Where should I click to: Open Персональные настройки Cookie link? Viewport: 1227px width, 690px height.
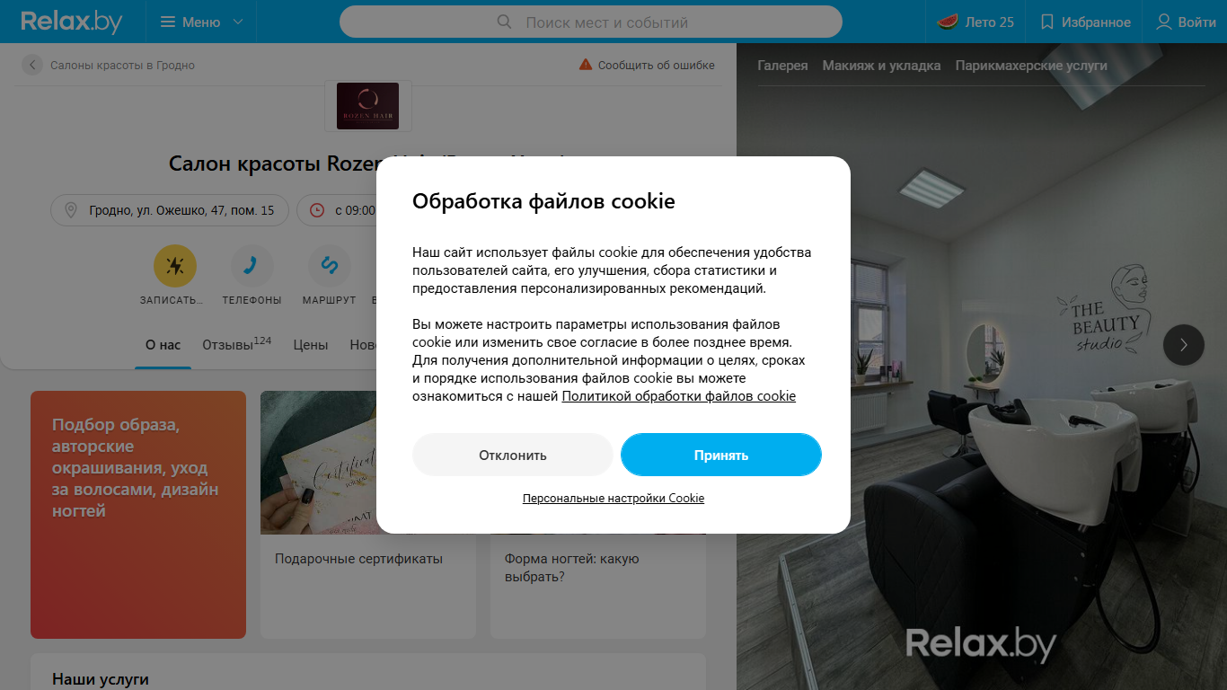613,498
